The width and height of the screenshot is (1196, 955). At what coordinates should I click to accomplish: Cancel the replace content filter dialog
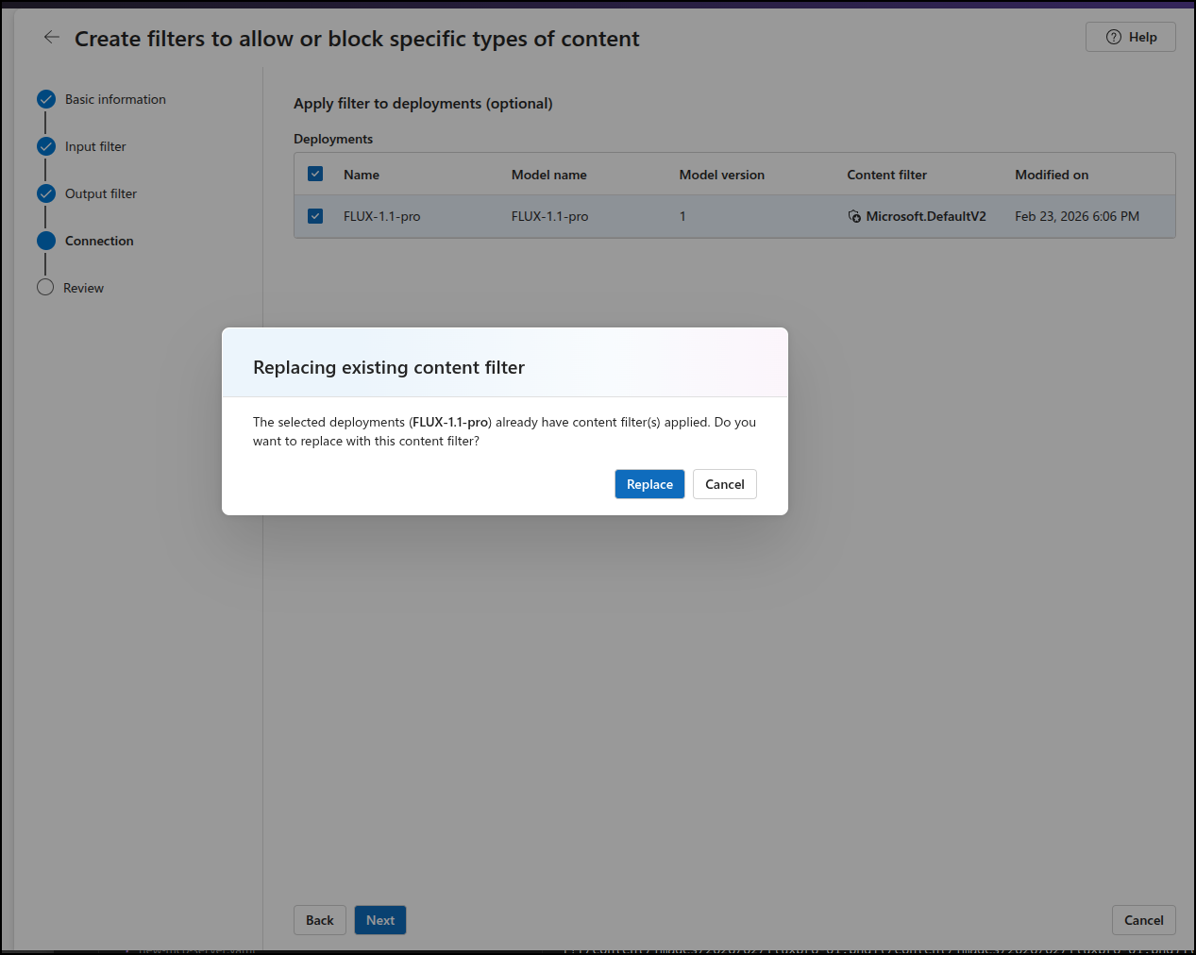pyautogui.click(x=724, y=484)
